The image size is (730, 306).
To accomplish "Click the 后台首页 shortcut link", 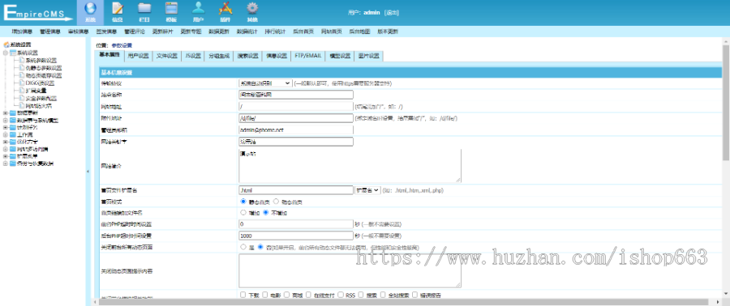I will pos(303,32).
